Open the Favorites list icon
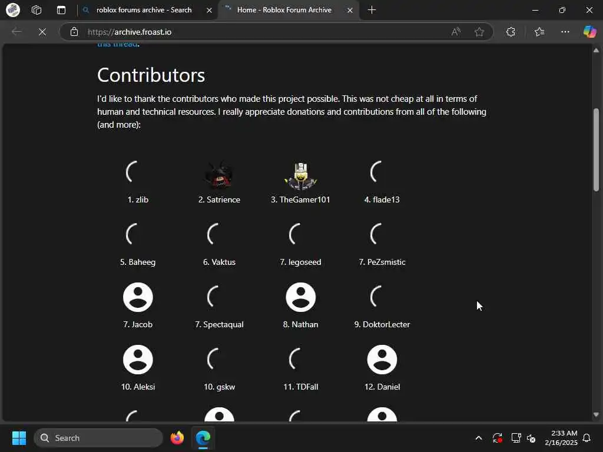This screenshot has height=452, width=603. click(539, 32)
